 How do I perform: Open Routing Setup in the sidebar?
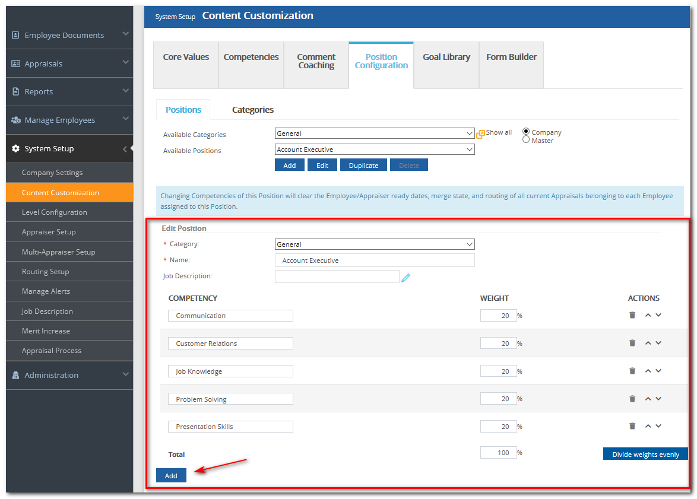46,272
